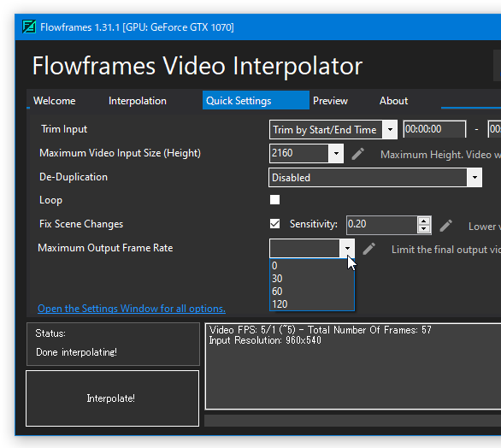Click pencil icon beside Maximum Output Frame Rate
Image resolution: width=501 pixels, height=448 pixels.
[369, 249]
